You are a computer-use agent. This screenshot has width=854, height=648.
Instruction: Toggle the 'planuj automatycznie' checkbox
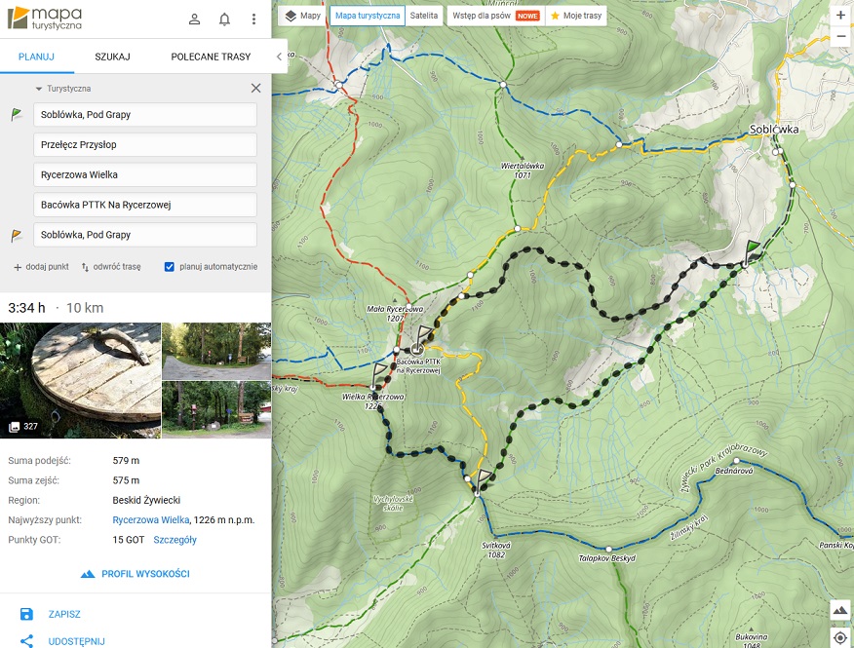170,266
